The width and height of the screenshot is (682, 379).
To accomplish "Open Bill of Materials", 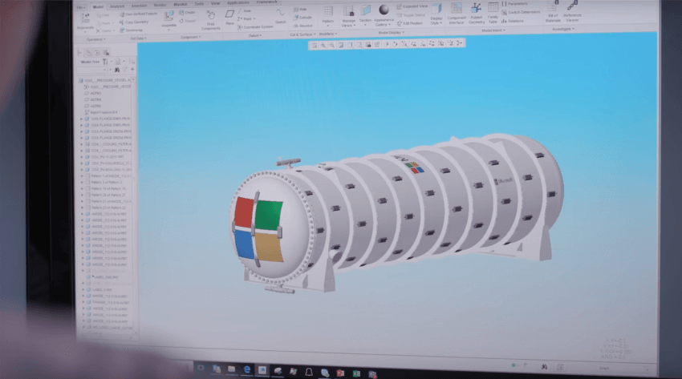I will [x=553, y=12].
